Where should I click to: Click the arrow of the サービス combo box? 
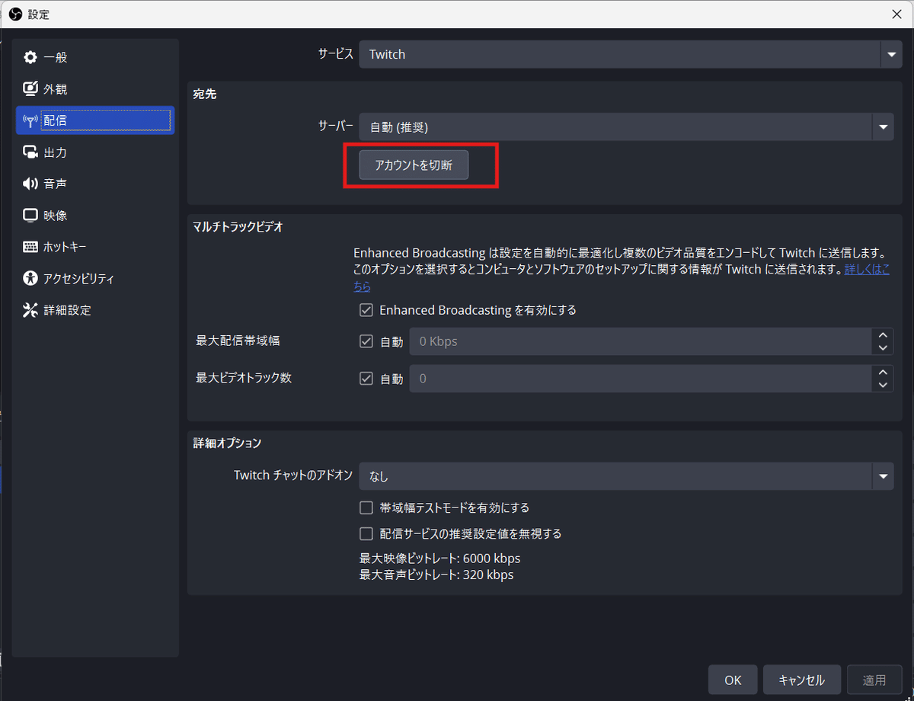click(x=891, y=54)
